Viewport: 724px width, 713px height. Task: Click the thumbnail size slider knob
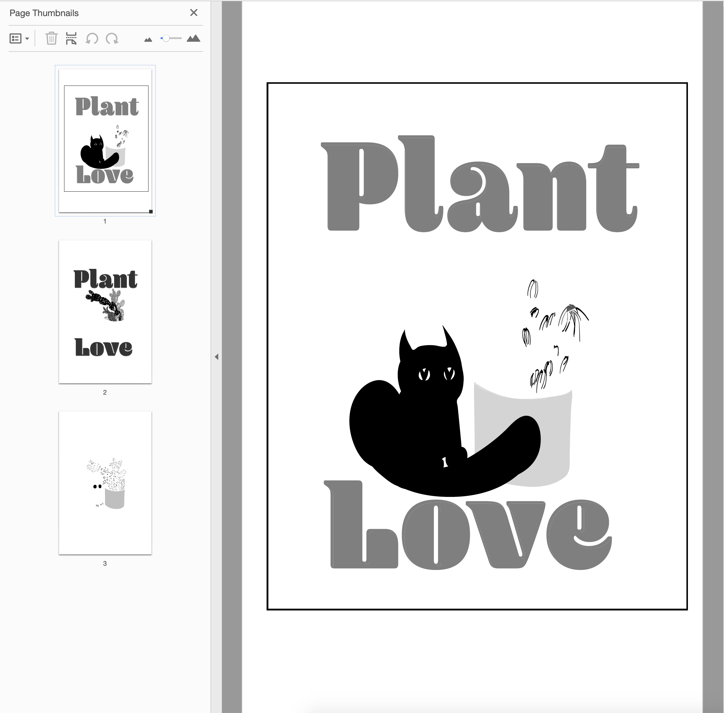(x=166, y=38)
